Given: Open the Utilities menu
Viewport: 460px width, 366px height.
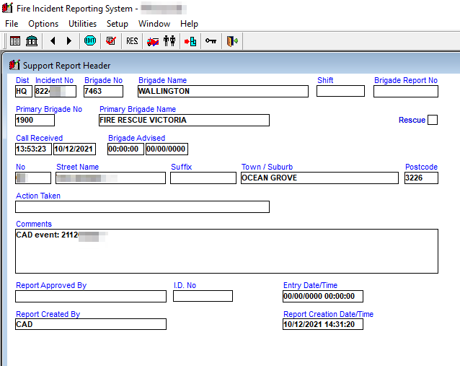Looking at the screenshot, I should [x=82, y=24].
